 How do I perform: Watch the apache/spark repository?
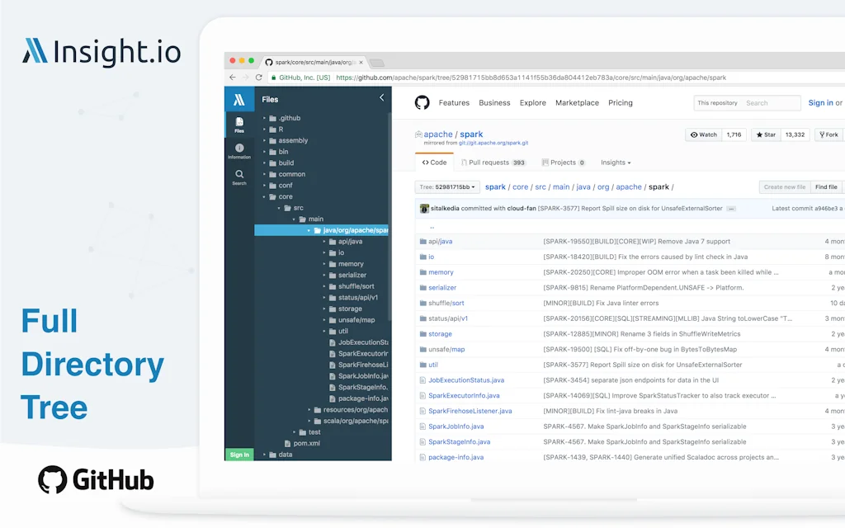703,134
